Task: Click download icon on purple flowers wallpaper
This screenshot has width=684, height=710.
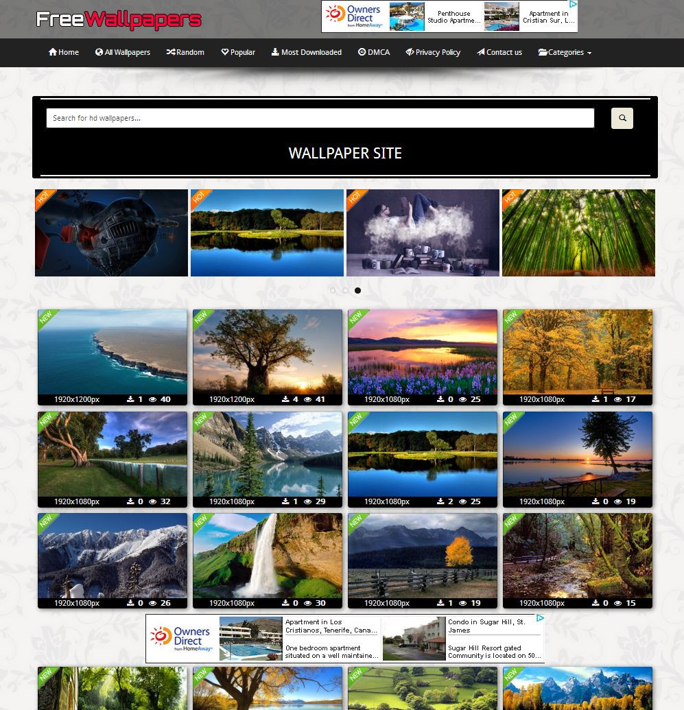Action: [440, 399]
